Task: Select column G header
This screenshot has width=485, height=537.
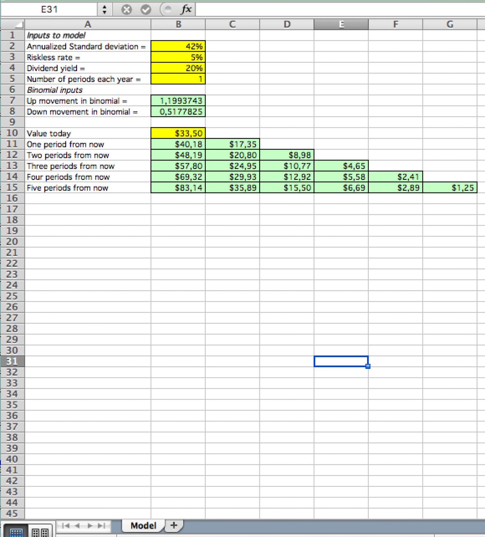Action: point(450,25)
